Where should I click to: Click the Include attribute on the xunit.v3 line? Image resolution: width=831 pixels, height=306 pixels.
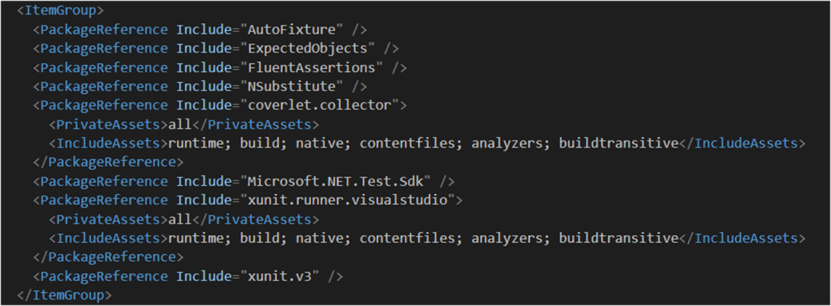204,276
